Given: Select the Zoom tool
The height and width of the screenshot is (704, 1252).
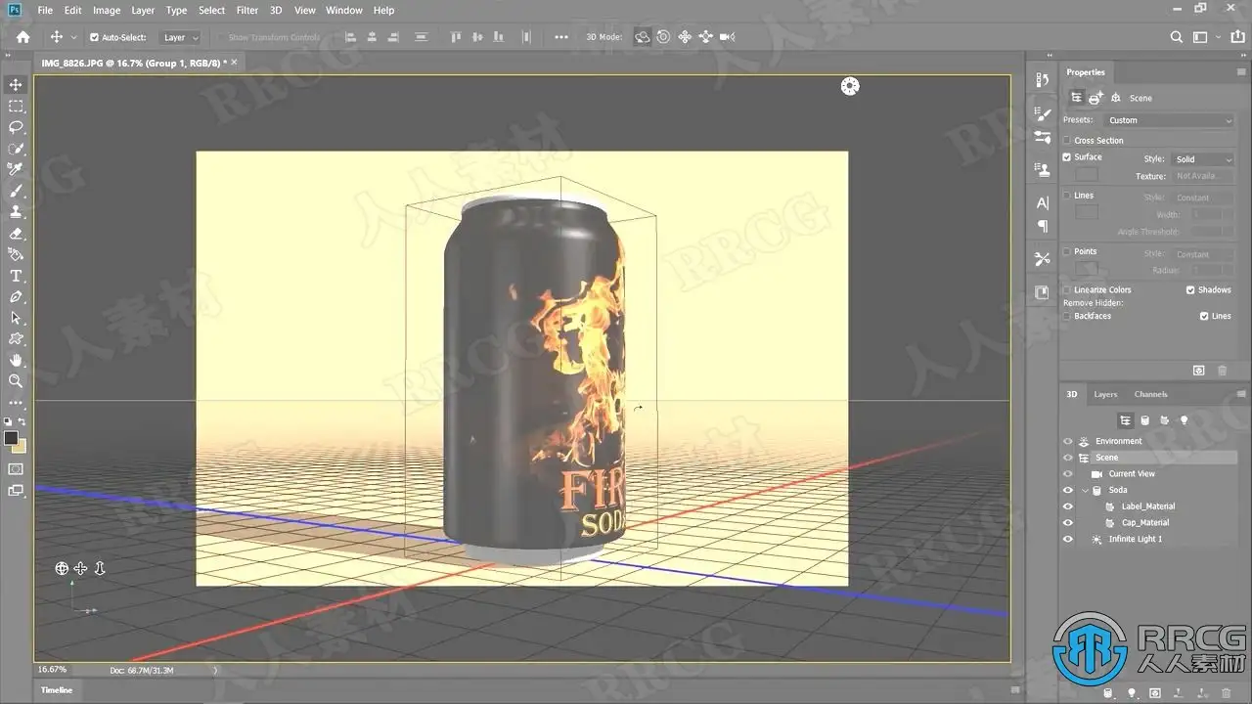Looking at the screenshot, I should pyautogui.click(x=16, y=381).
